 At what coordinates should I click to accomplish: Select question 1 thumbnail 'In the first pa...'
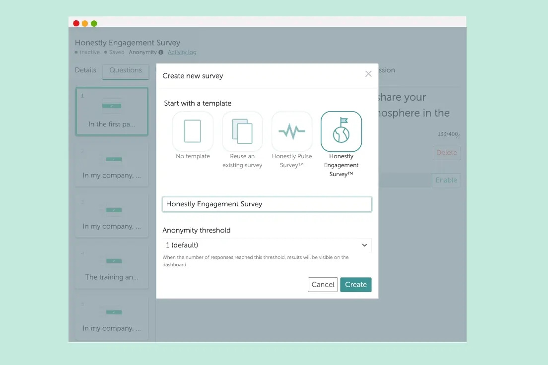click(x=112, y=112)
